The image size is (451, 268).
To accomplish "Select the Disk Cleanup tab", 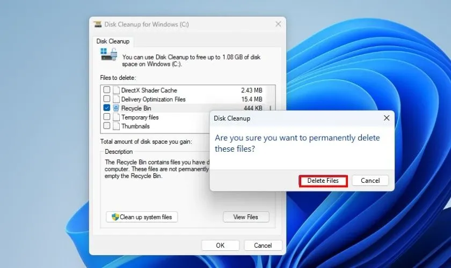I will coord(112,41).
